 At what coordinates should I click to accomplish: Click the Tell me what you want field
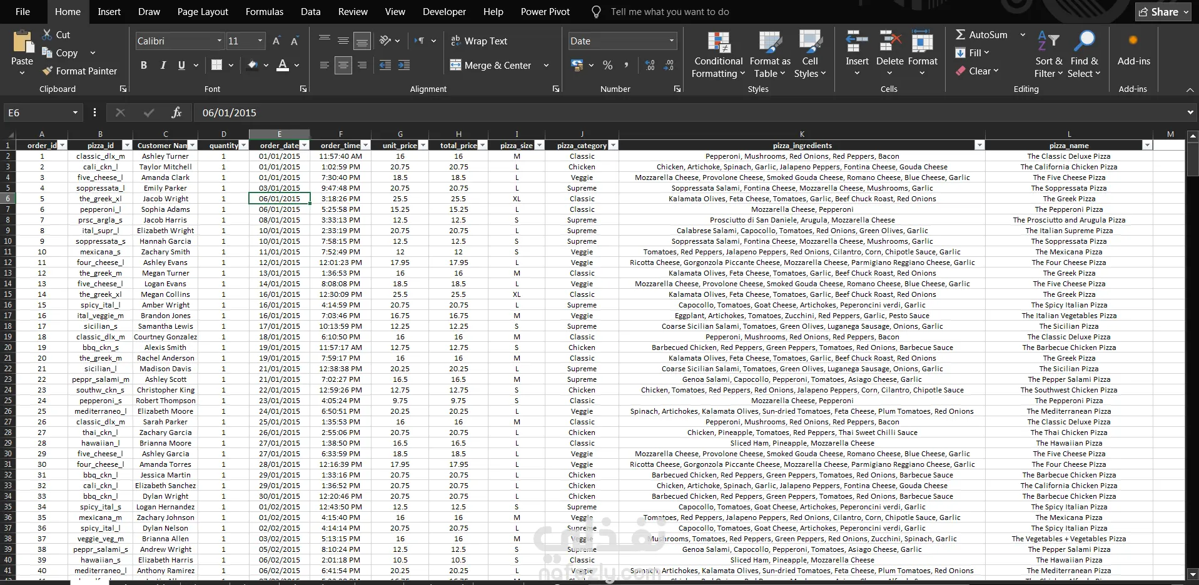click(669, 12)
